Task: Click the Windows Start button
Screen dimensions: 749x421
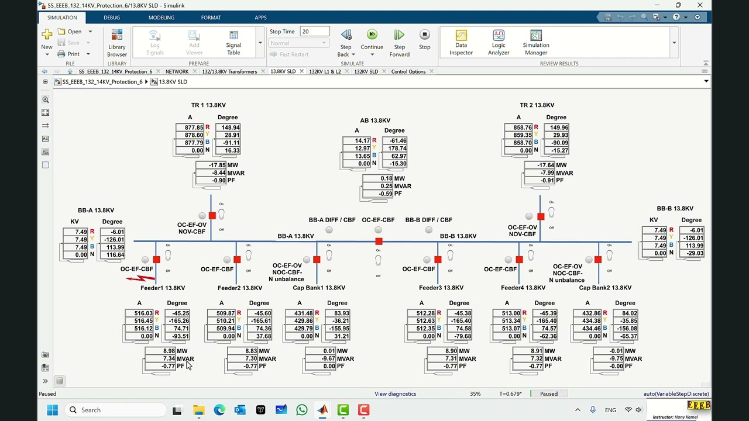Action: coord(52,410)
